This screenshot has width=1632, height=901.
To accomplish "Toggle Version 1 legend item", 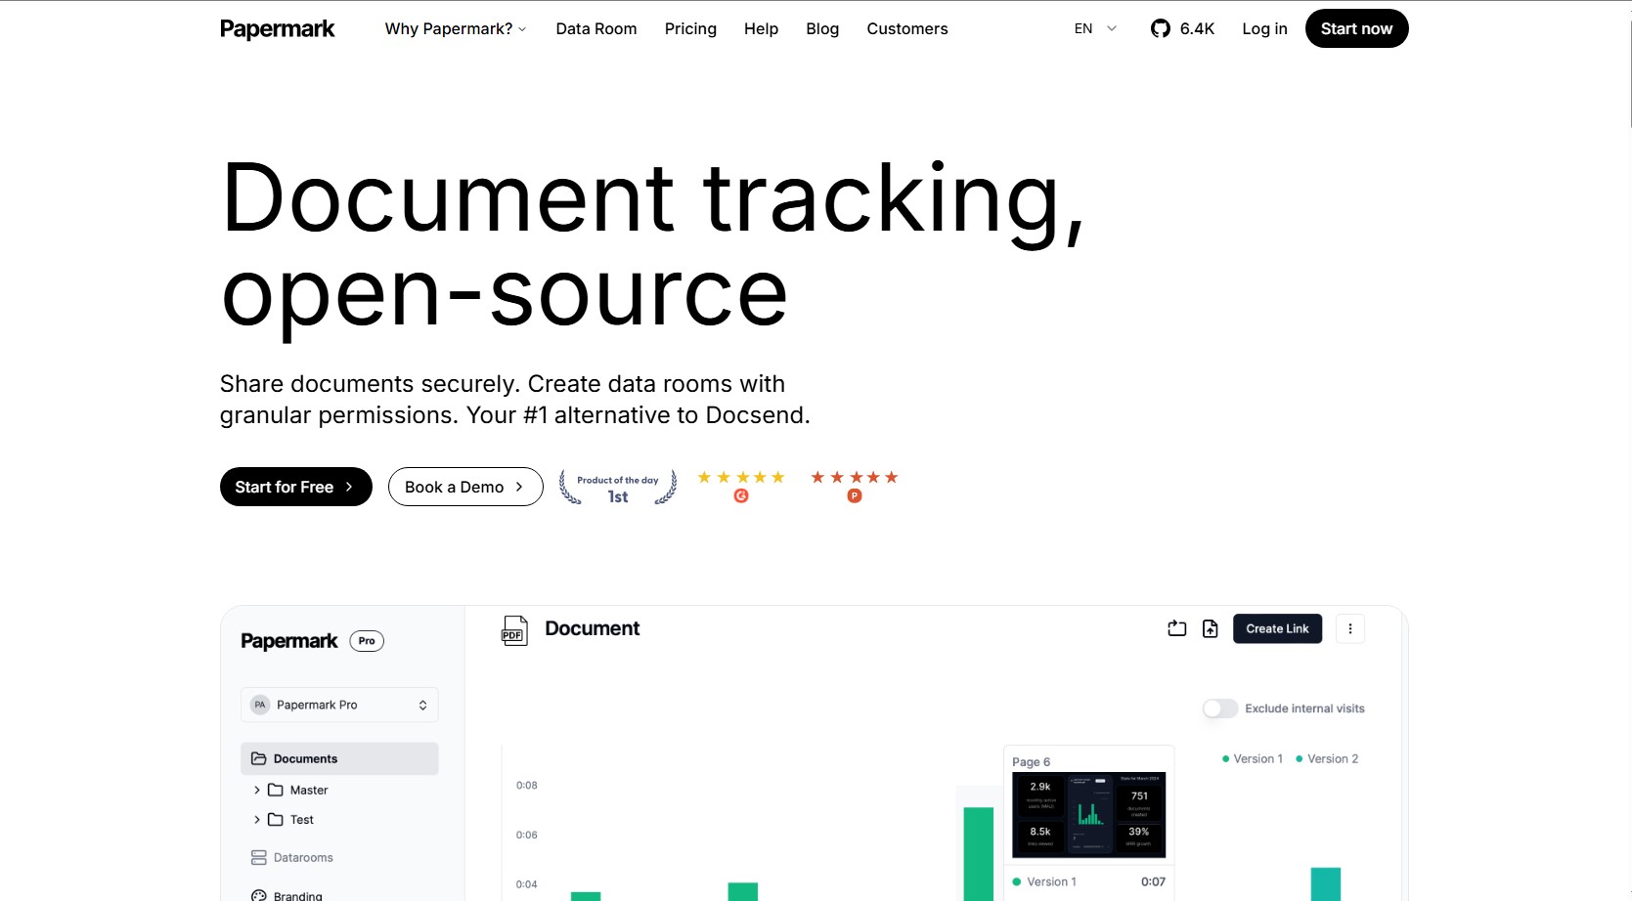I will (1253, 758).
